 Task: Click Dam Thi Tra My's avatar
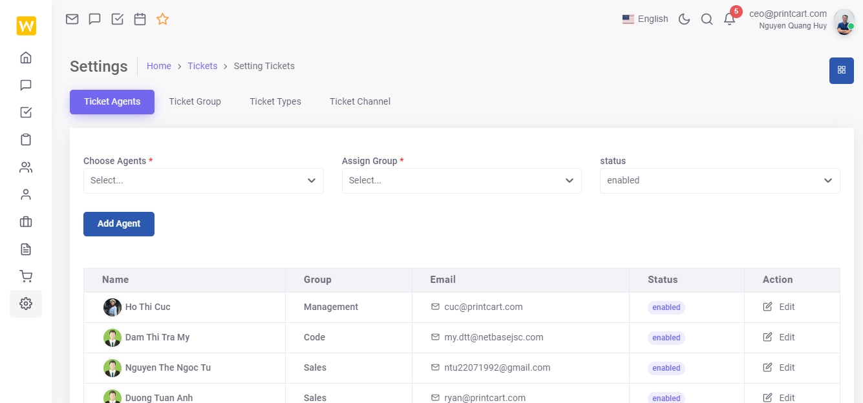coord(112,338)
